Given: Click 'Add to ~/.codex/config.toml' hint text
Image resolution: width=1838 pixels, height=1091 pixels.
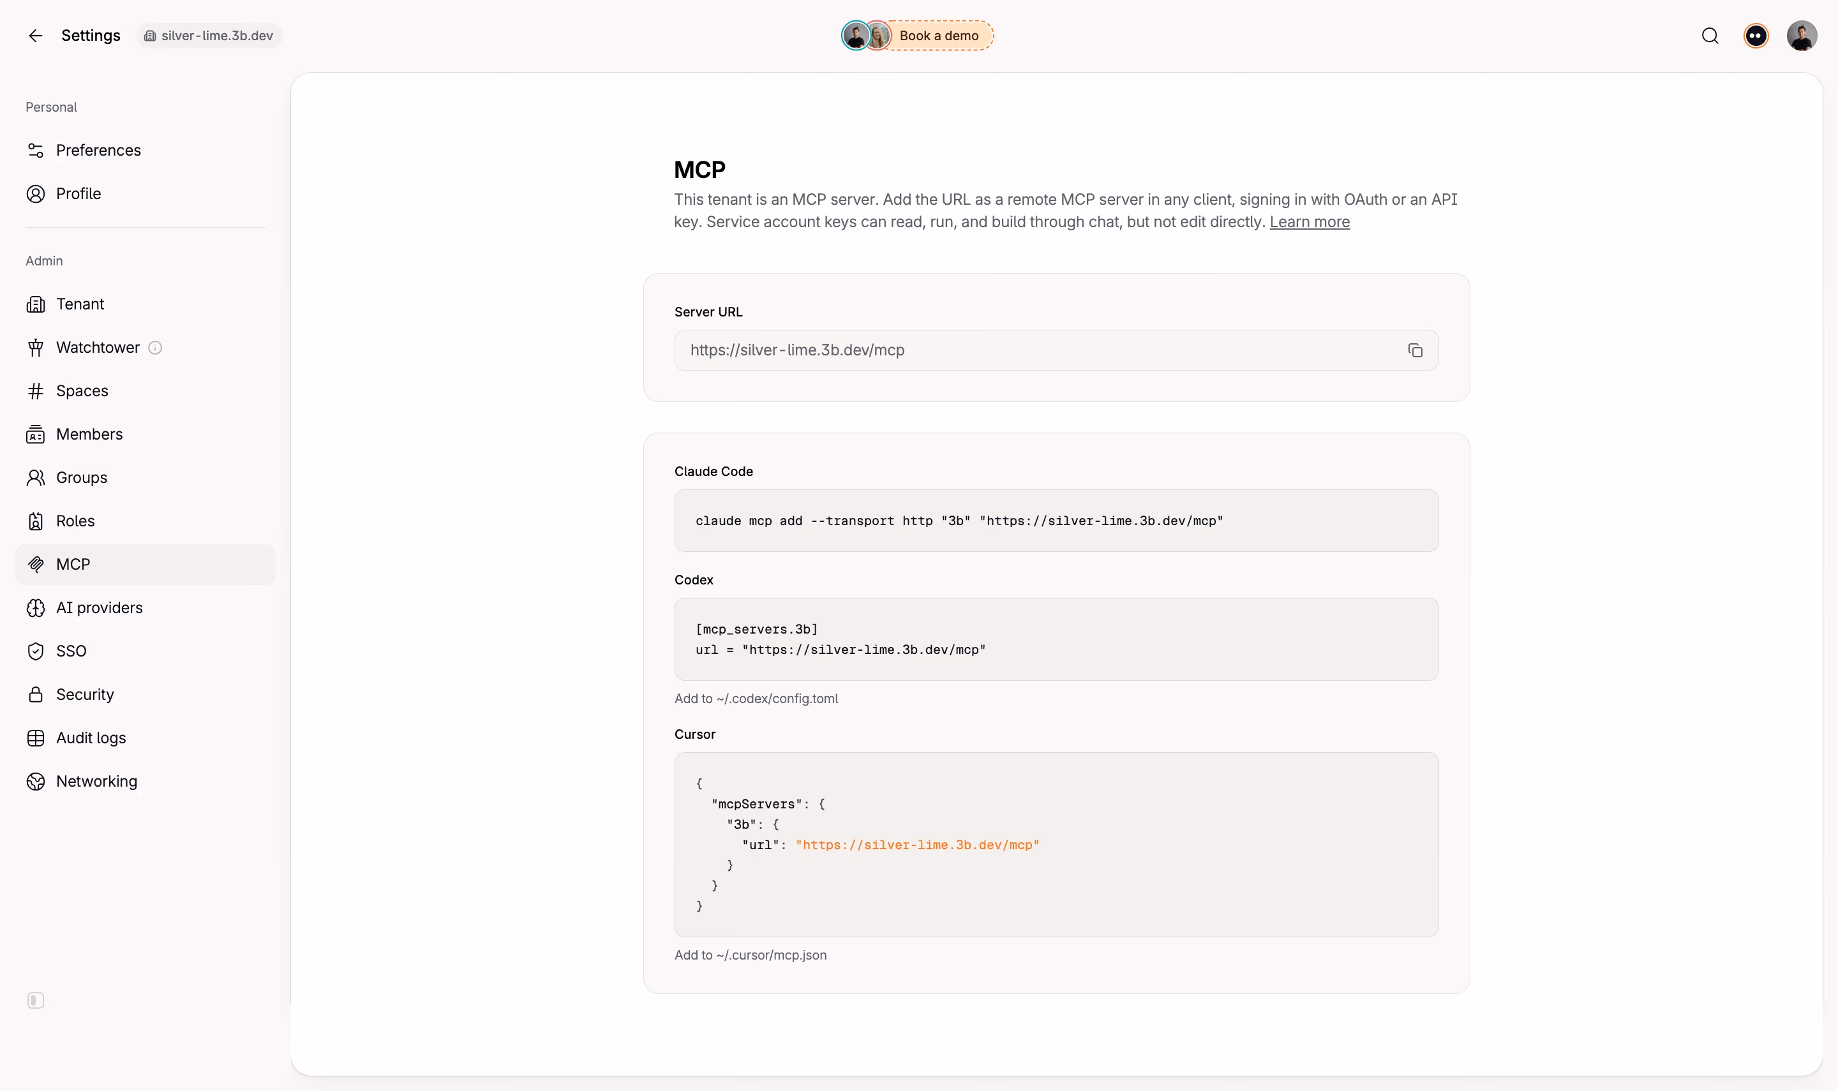Looking at the screenshot, I should [x=756, y=699].
